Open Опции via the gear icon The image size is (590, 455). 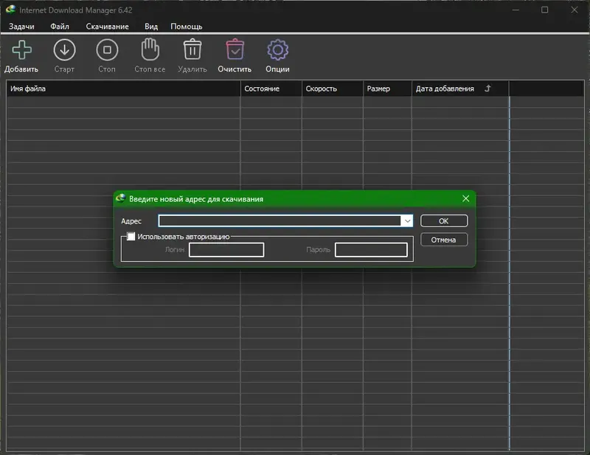coord(278,49)
